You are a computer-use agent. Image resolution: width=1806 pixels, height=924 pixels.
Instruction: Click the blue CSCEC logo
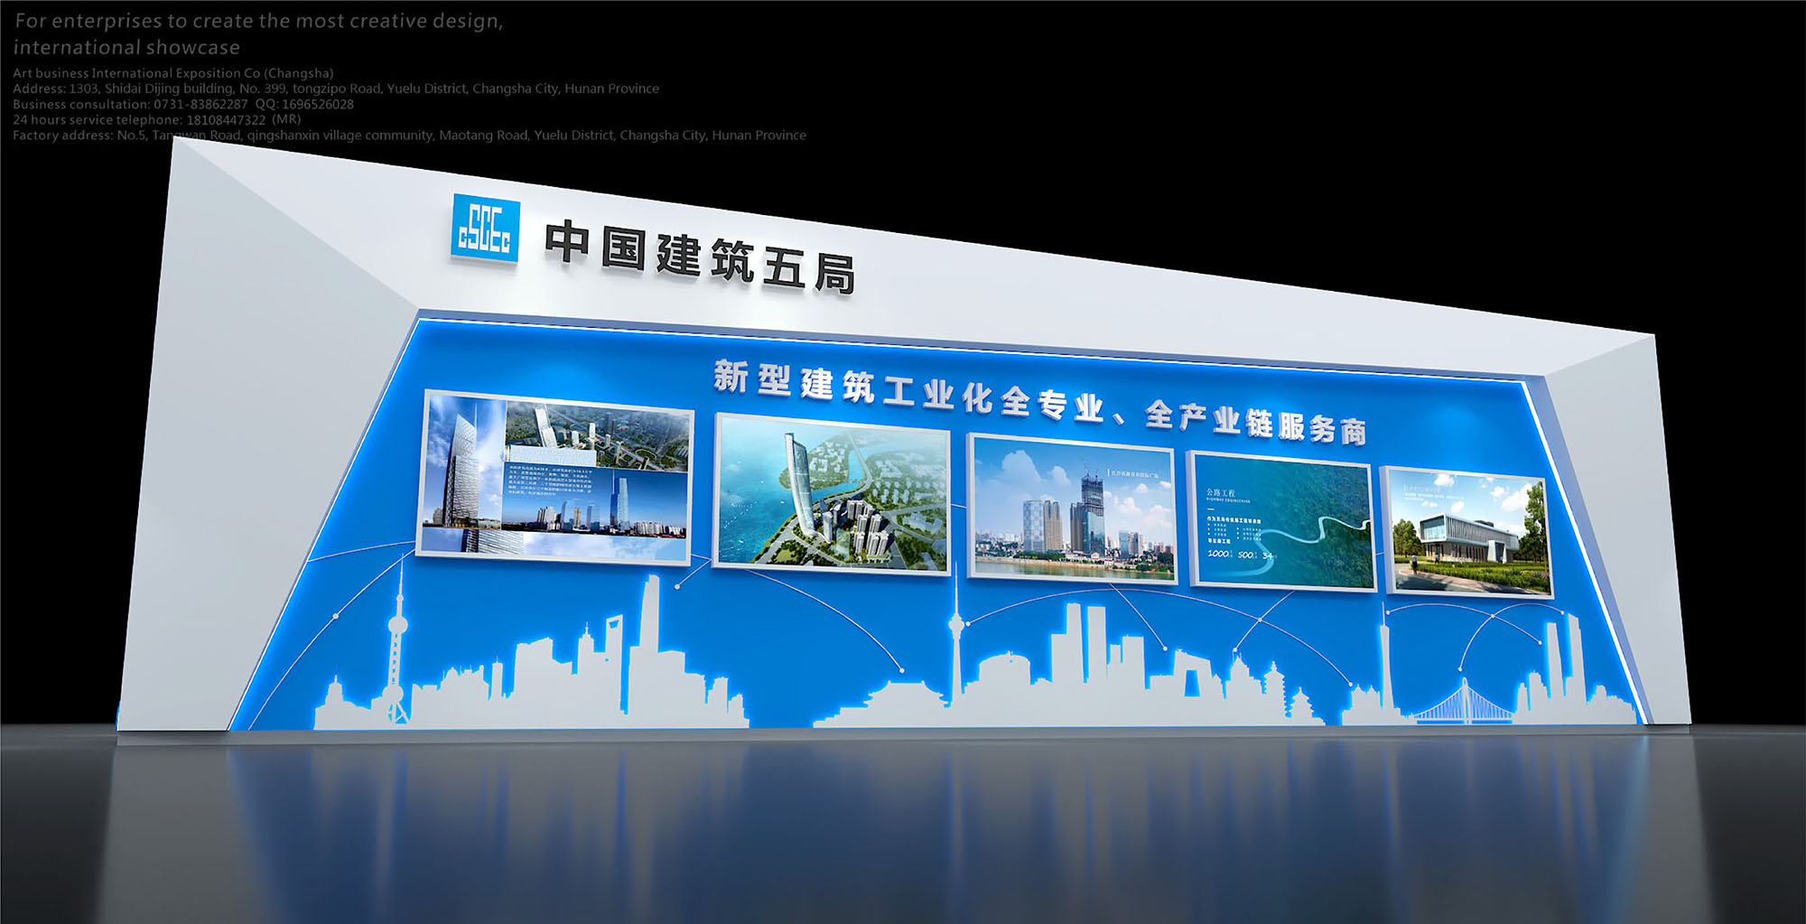point(485,229)
